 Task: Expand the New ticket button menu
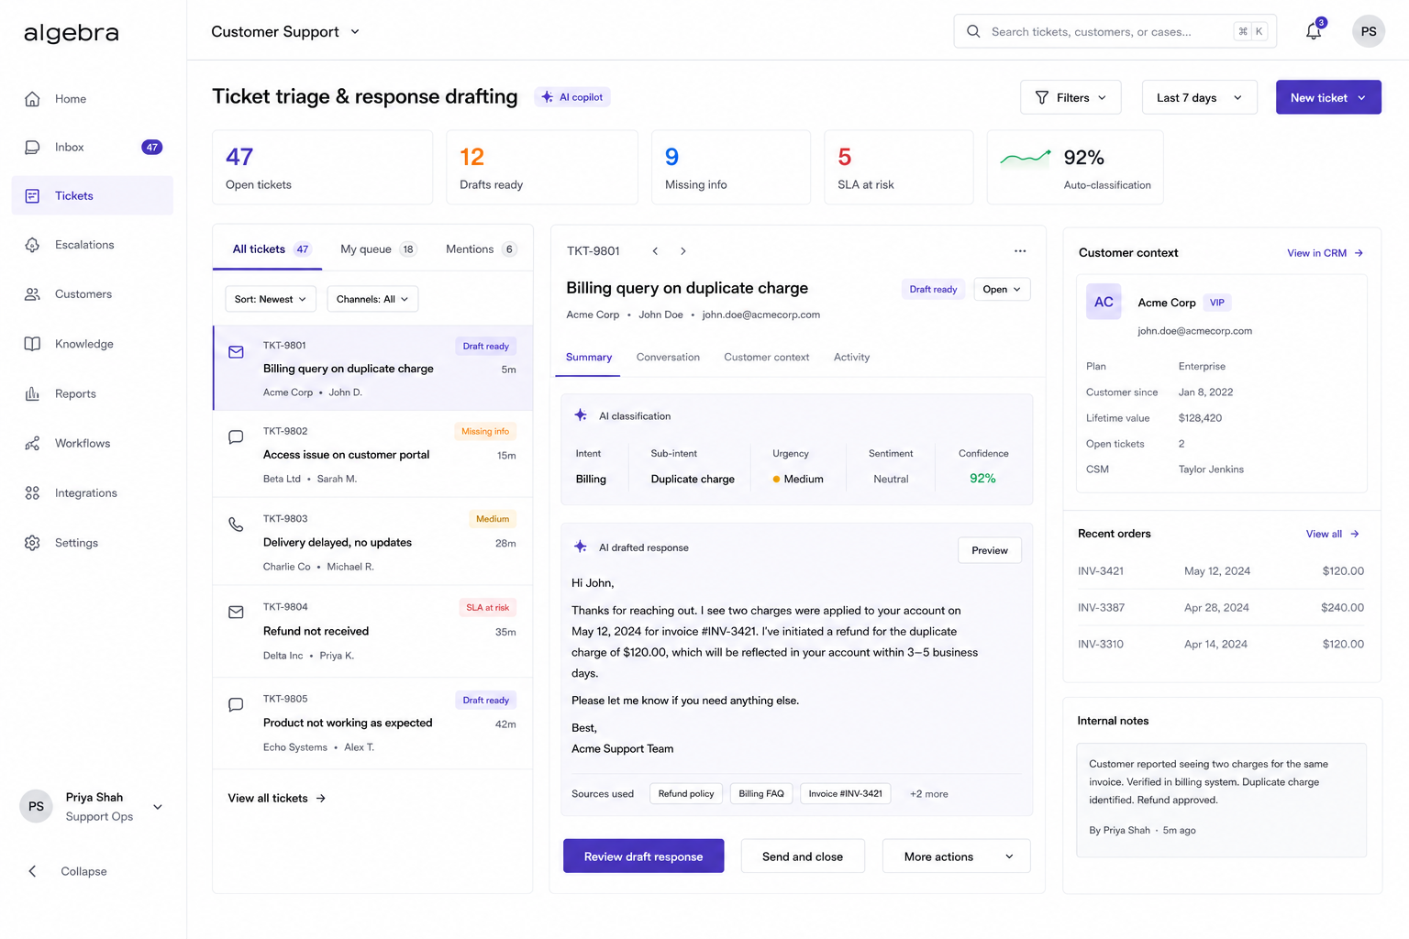(x=1362, y=98)
